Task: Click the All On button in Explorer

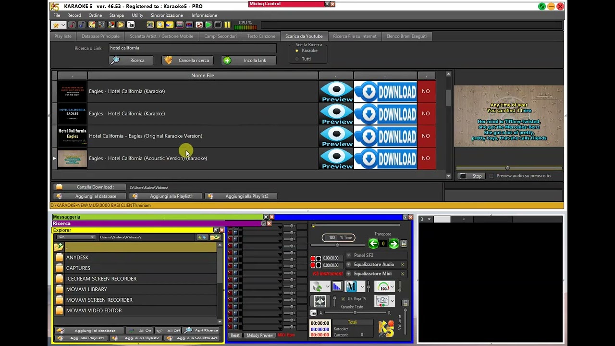Action: pos(139,331)
